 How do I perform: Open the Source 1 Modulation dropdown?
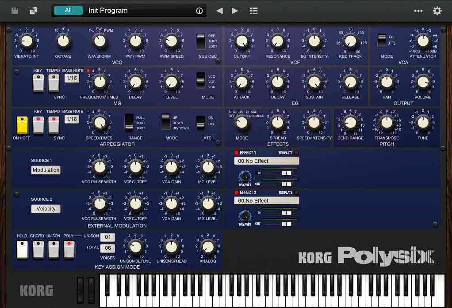pyautogui.click(x=46, y=170)
